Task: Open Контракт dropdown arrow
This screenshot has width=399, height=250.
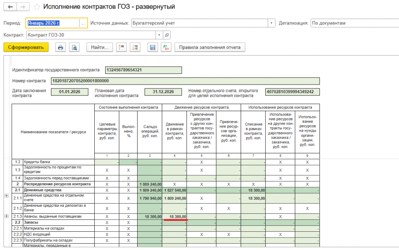Action: point(159,35)
